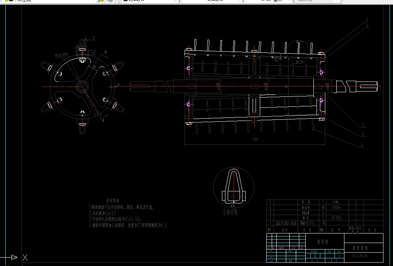This screenshot has height=266, width=393.
Task: Click the hub center of end view
Action: click(82, 87)
